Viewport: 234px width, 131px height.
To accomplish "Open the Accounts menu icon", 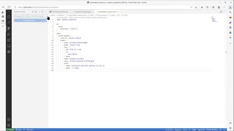I will point(9,119).
